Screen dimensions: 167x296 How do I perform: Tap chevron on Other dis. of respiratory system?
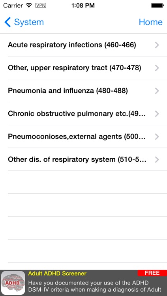click(x=157, y=160)
